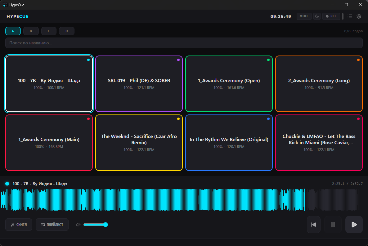Skip to start with previous track button

(x=314, y=225)
